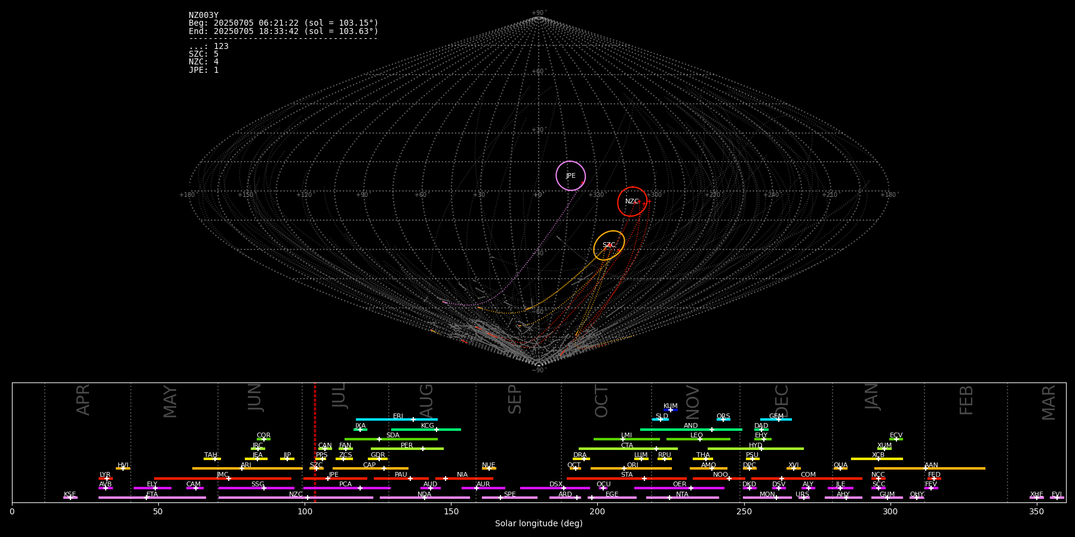The image size is (1075, 537).
Task: Click the 250 tick on solar longitude axis
Action: click(744, 511)
